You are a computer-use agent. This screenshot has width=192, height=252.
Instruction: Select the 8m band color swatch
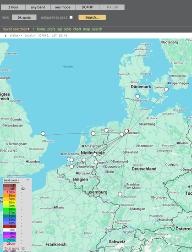coord(10,226)
